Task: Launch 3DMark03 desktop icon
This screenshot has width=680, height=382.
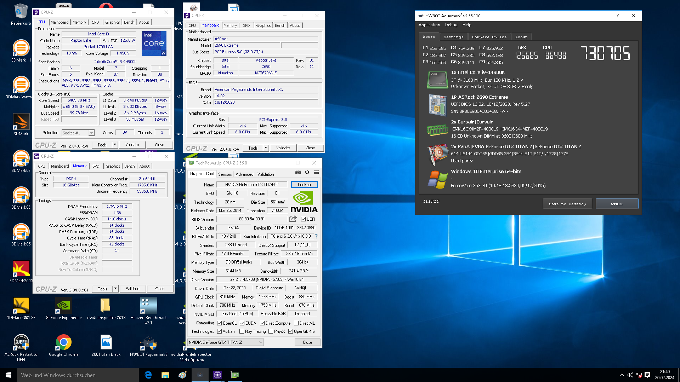Action: (21, 161)
